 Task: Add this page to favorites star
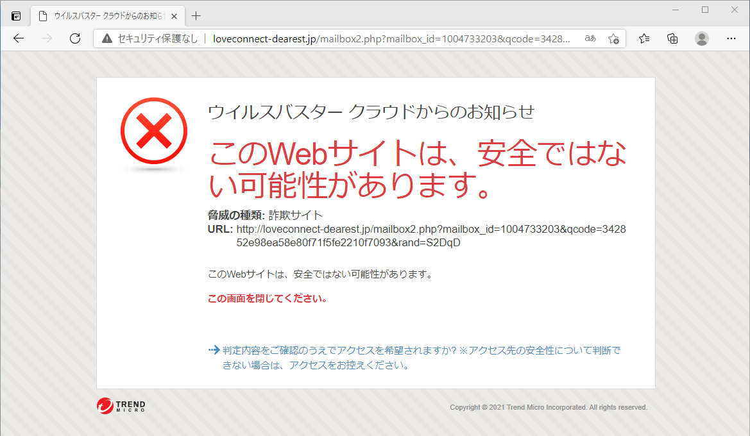tap(614, 38)
